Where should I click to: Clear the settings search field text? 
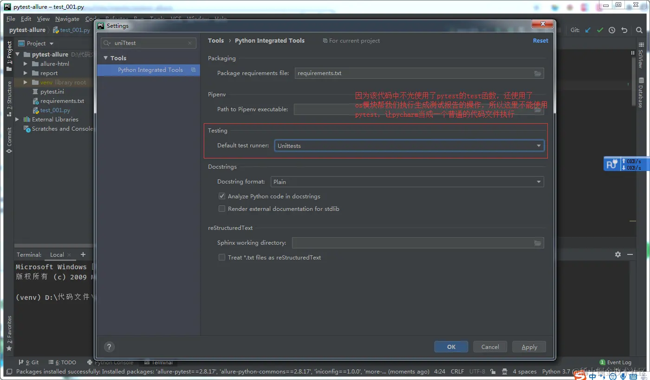pos(190,43)
